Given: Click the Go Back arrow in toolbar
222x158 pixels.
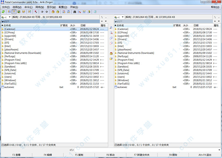Looking at the screenshot, I should [42, 12].
